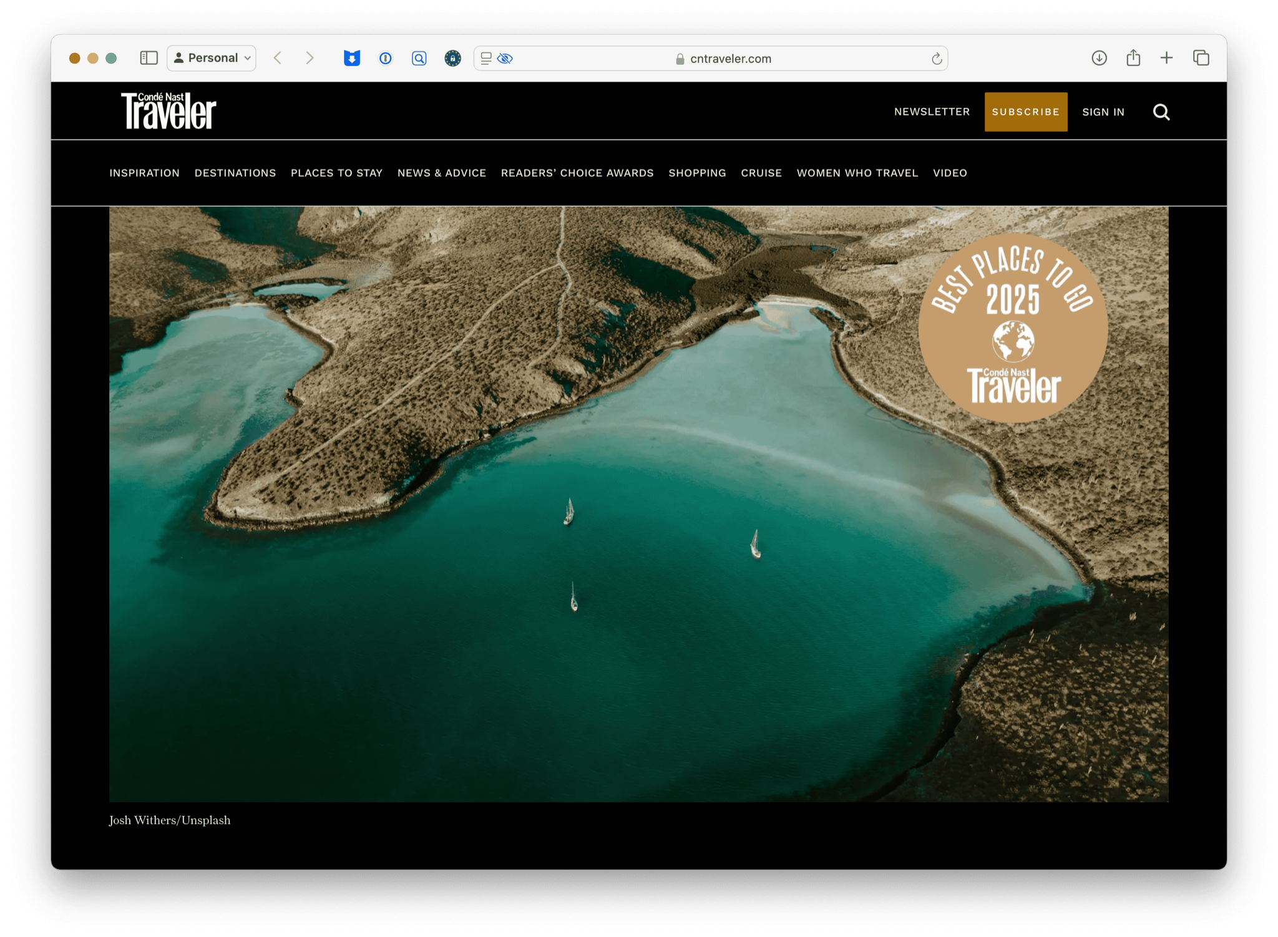Open the Sign In link
This screenshot has height=937, width=1278.
pos(1103,112)
